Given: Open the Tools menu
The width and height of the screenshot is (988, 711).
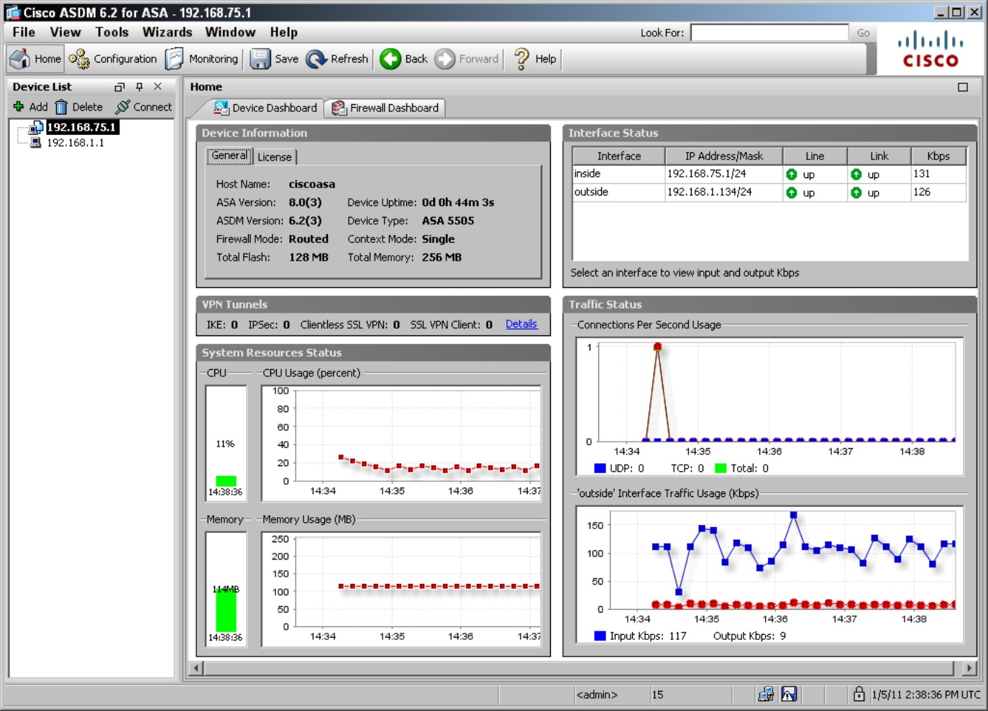Looking at the screenshot, I should 112,32.
